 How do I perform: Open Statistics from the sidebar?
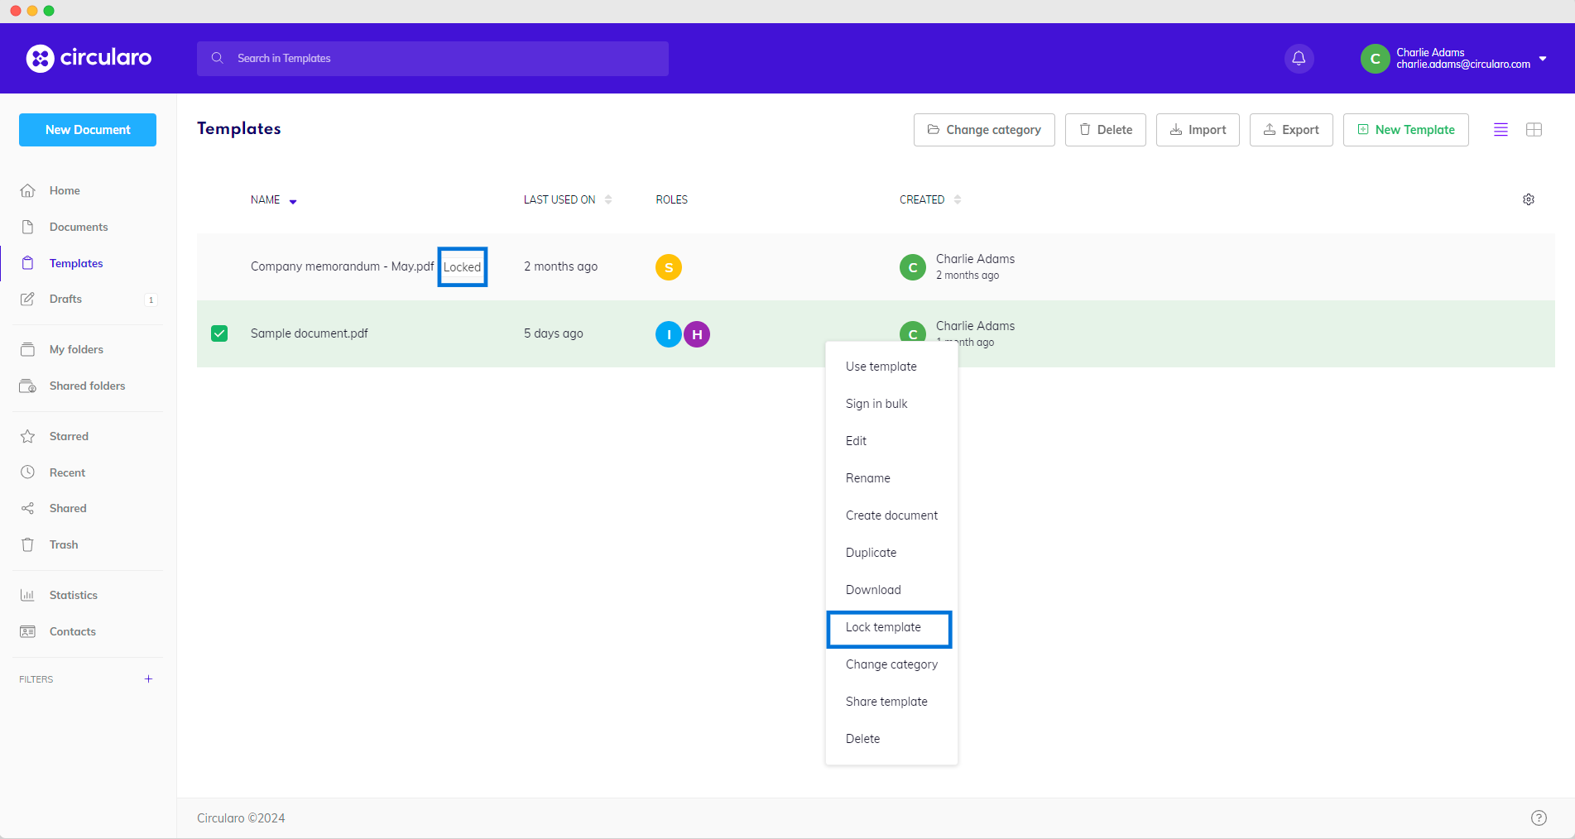coord(73,595)
